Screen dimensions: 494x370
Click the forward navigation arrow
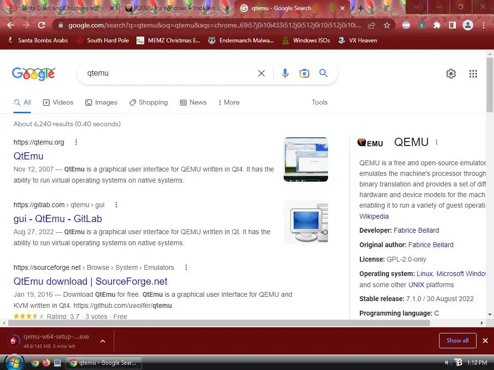coord(26,25)
